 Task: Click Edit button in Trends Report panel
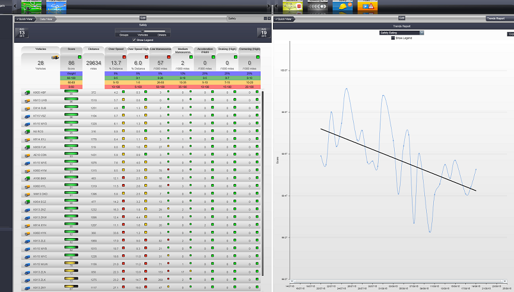click(401, 18)
